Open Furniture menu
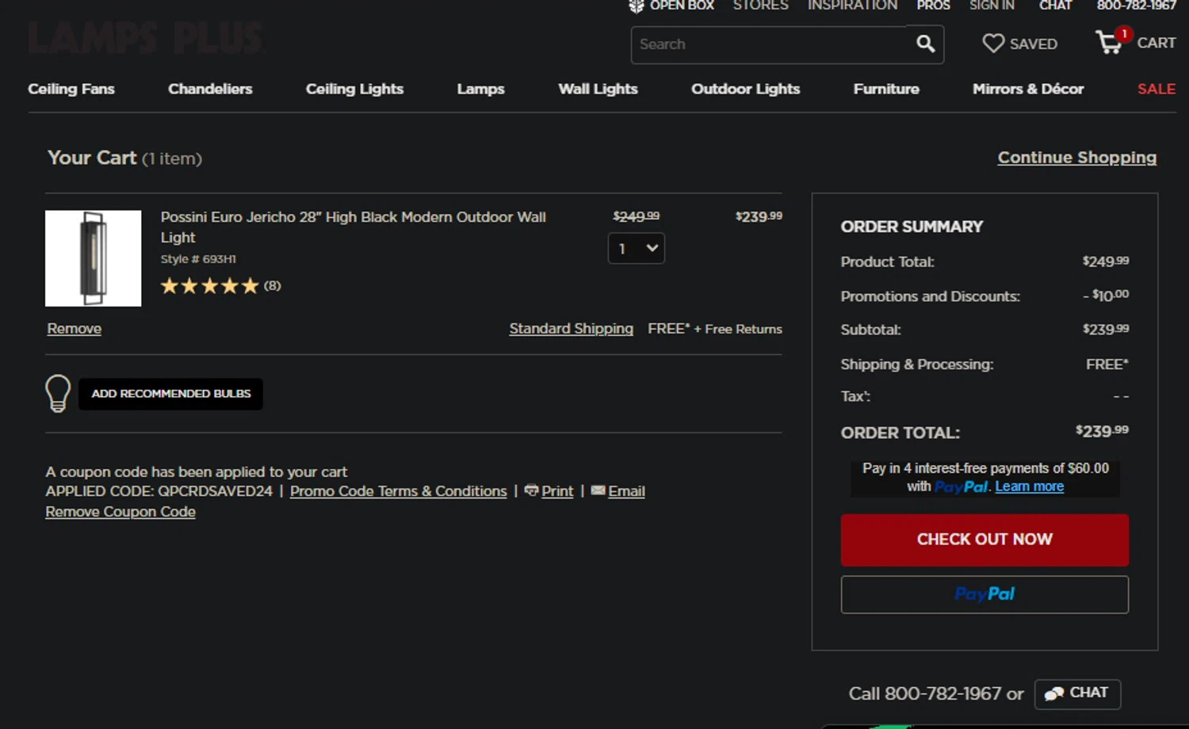1189x729 pixels. [x=886, y=89]
